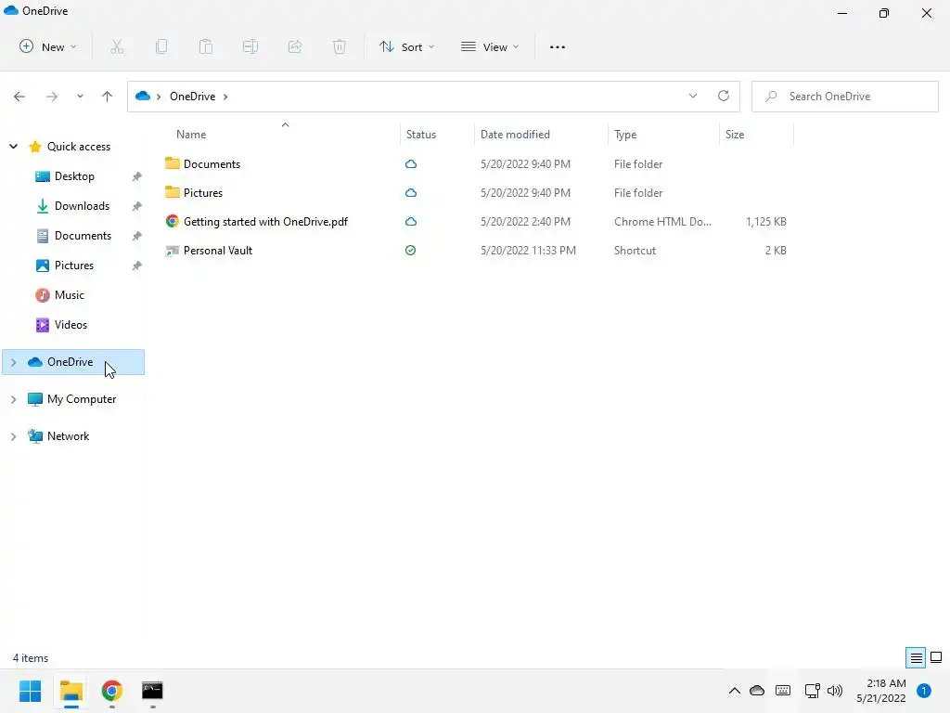Go back with the left arrow
The width and height of the screenshot is (950, 713).
coord(19,97)
